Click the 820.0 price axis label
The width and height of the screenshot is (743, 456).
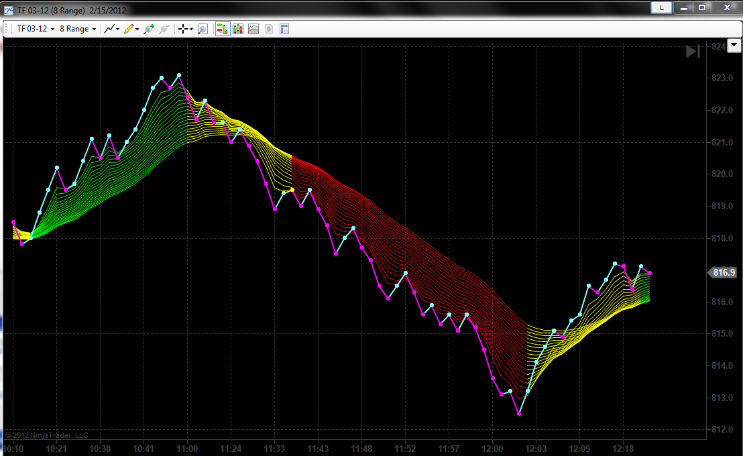[x=722, y=174]
